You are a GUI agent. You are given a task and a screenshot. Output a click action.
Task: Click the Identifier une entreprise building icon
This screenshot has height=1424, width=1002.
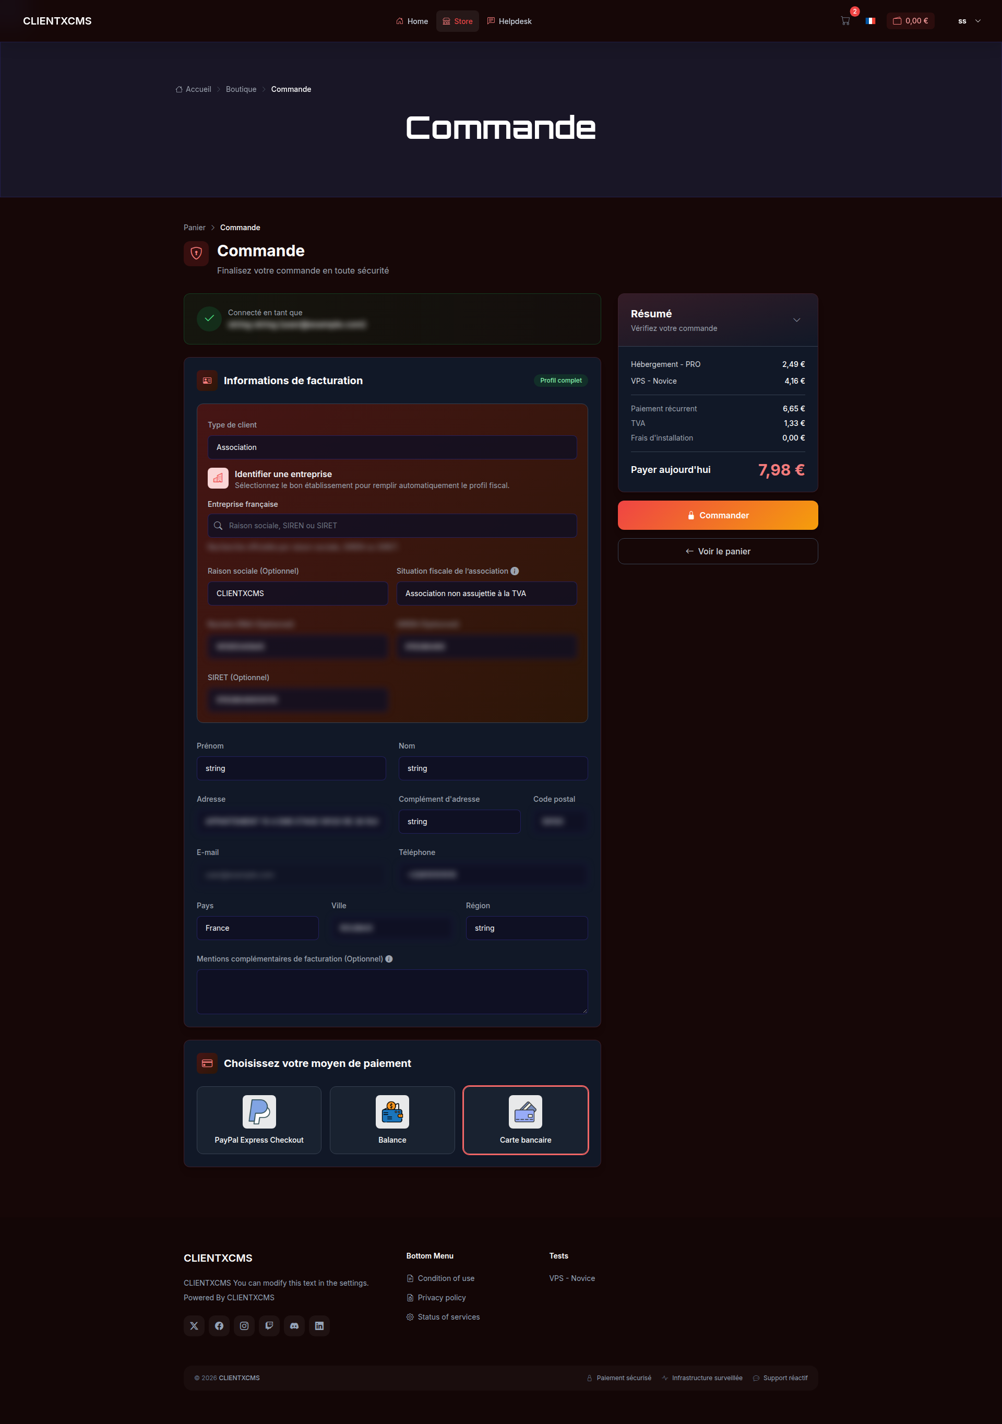click(x=218, y=478)
